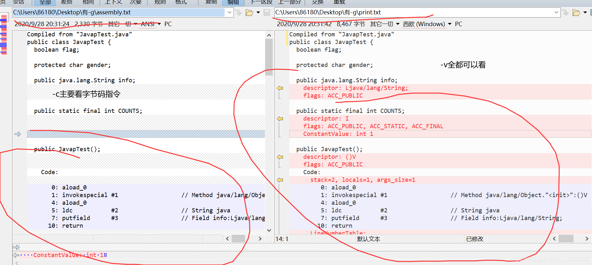592x265 pixels.
Task: Click 'protected char gender;' in right pane
Action: [335, 65]
